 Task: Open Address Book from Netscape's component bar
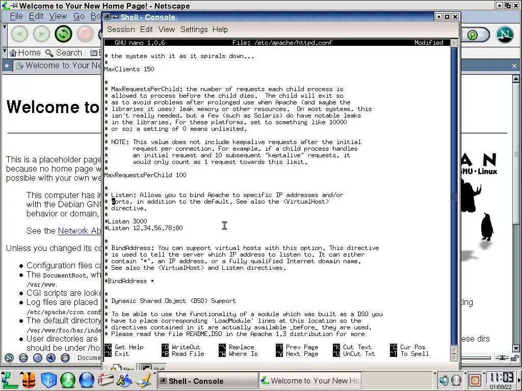pos(65,358)
